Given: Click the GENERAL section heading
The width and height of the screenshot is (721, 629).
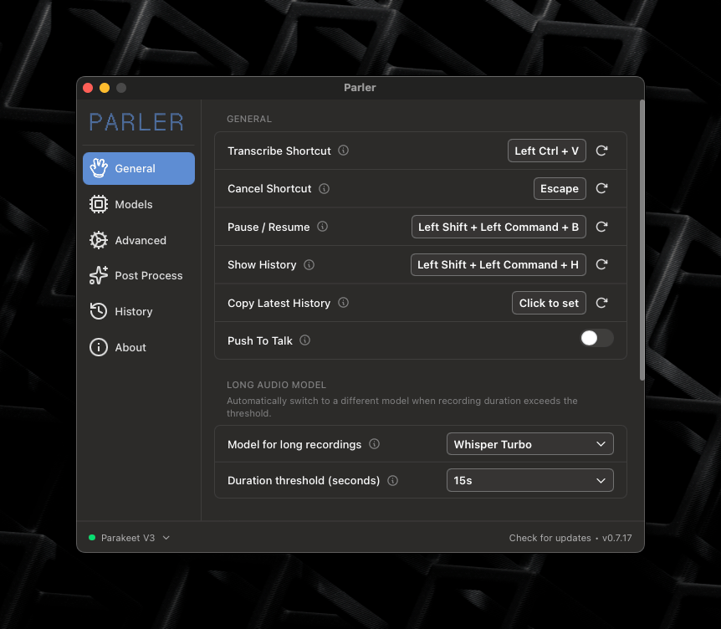Looking at the screenshot, I should 249,119.
